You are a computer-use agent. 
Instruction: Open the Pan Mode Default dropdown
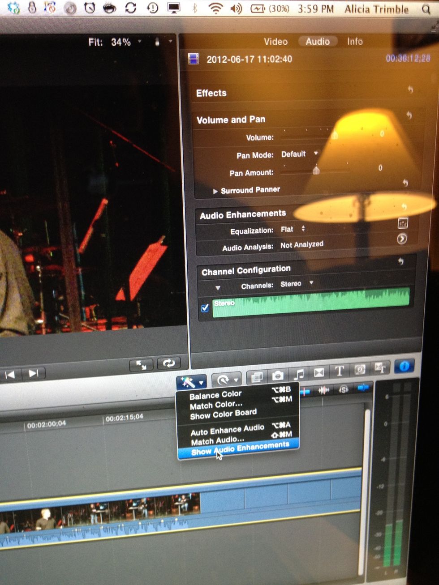[x=299, y=154]
